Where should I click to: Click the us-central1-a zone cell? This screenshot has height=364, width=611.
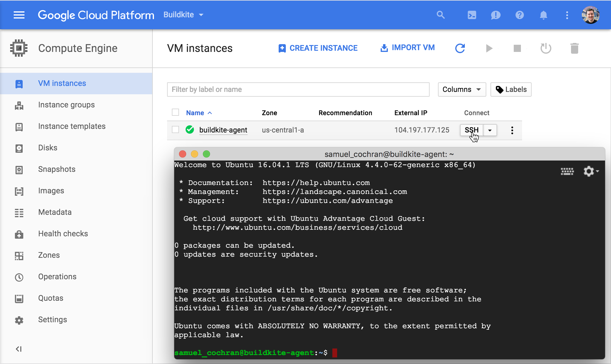(283, 130)
